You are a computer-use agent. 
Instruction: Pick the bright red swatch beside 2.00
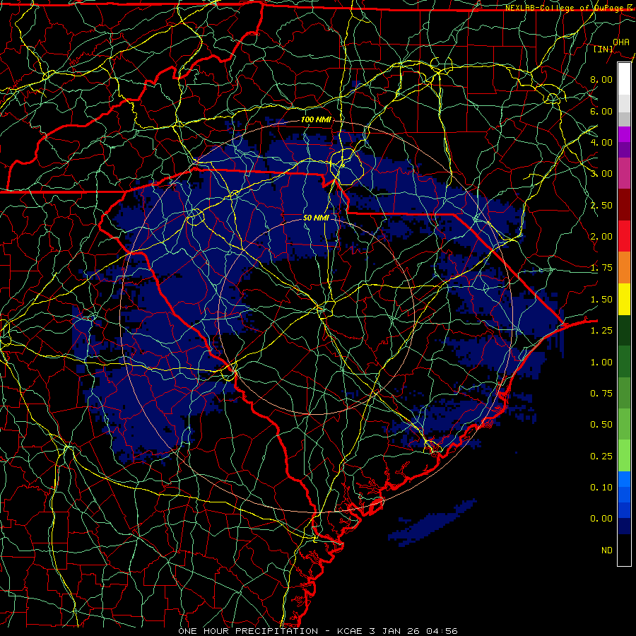click(624, 236)
